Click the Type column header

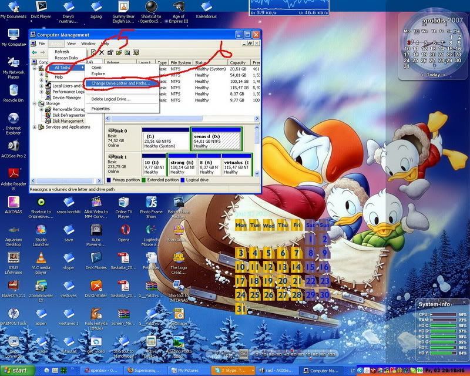pos(162,63)
